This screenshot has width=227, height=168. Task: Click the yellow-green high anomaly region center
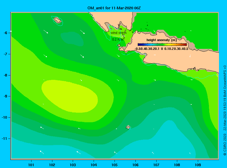(69, 96)
